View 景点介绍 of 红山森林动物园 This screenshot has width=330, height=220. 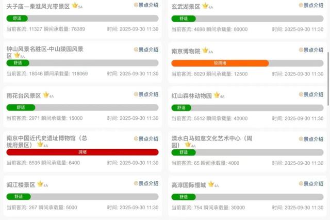point(311,95)
